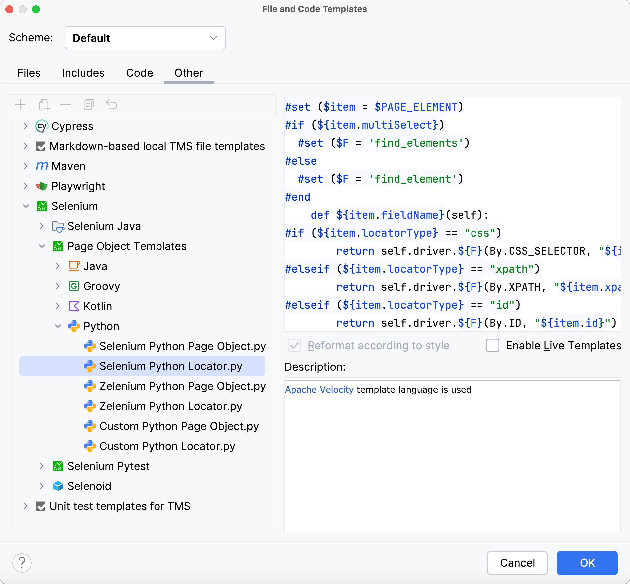Reset template using the revert arrow icon
Viewport: 630px width, 584px height.
point(112,104)
